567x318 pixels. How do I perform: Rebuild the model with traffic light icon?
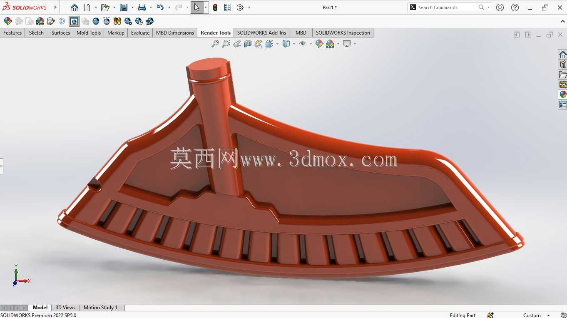pos(215,7)
